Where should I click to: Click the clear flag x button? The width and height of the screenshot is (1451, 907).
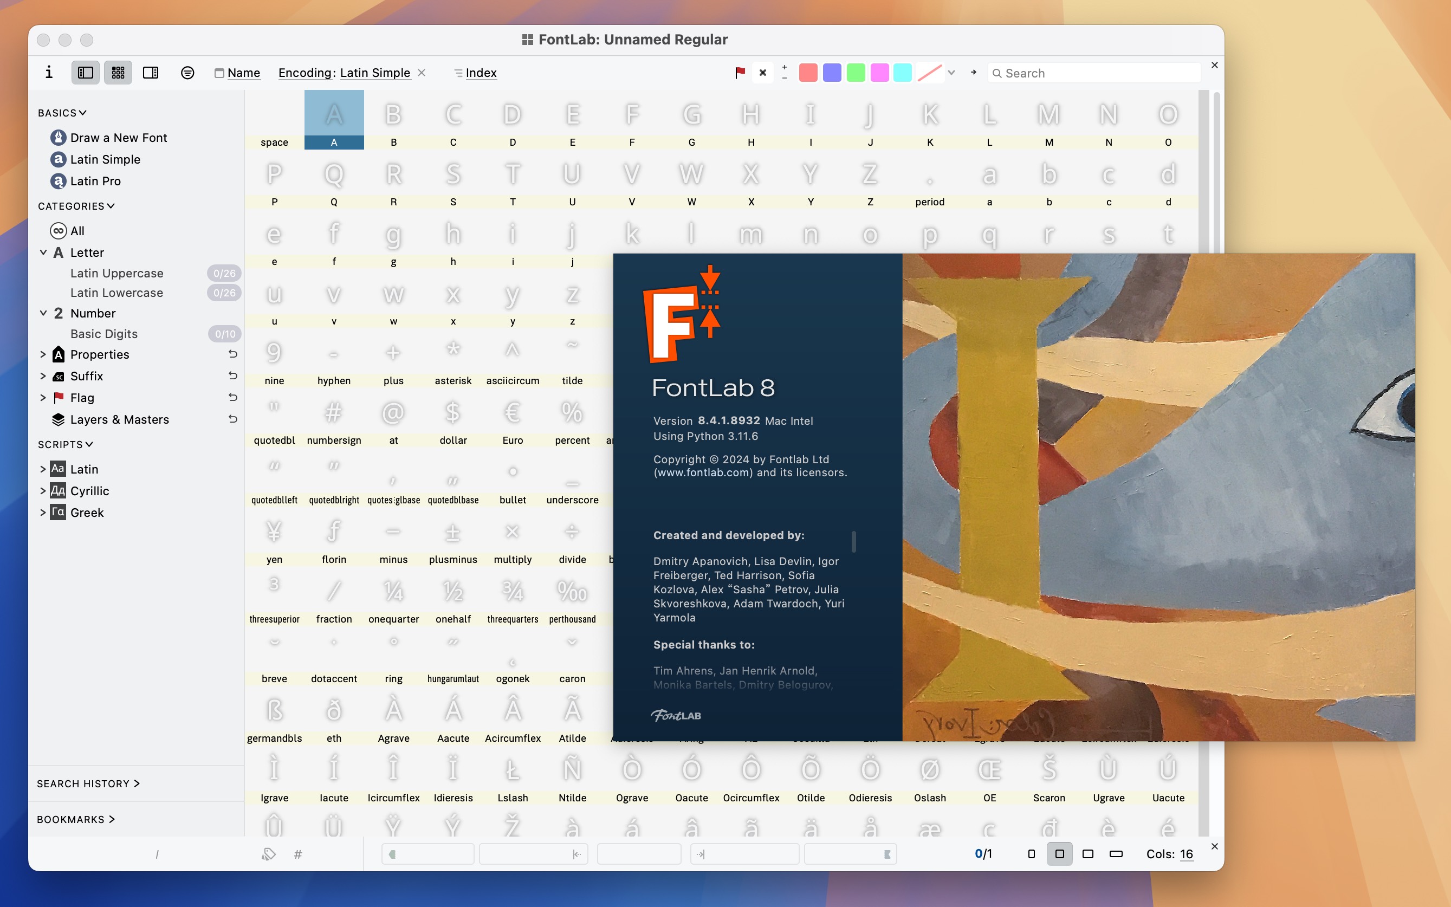pos(762,73)
